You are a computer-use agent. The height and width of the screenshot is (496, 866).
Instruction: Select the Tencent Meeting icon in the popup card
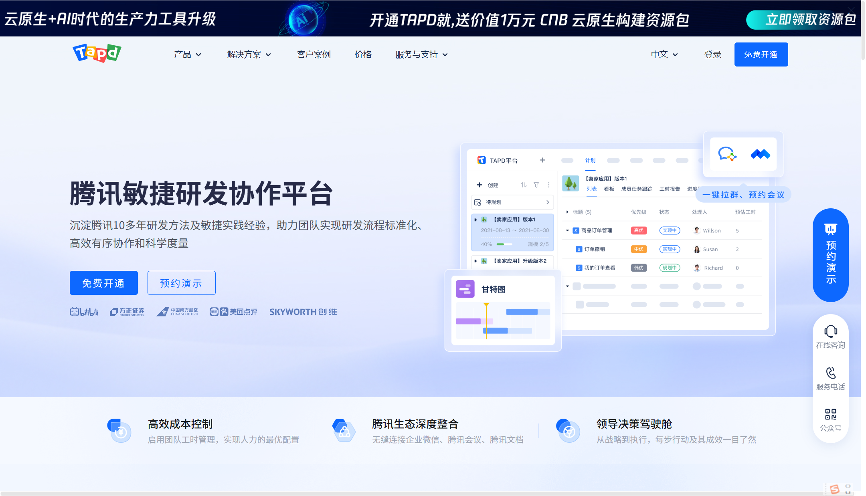pyautogui.click(x=761, y=154)
